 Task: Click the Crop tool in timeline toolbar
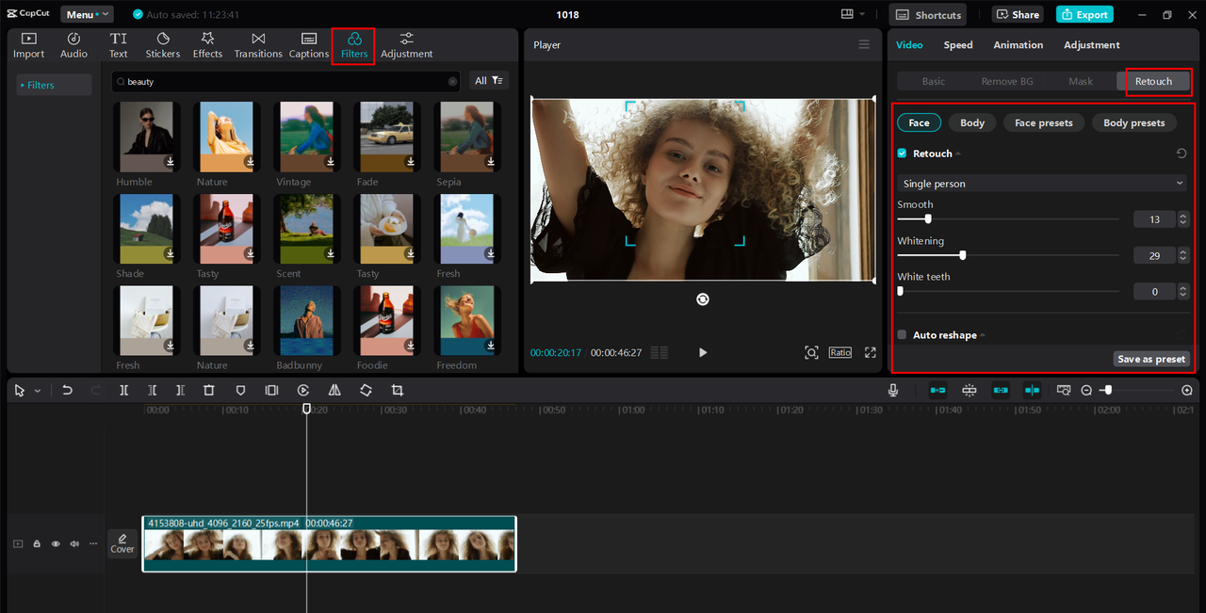coord(398,390)
